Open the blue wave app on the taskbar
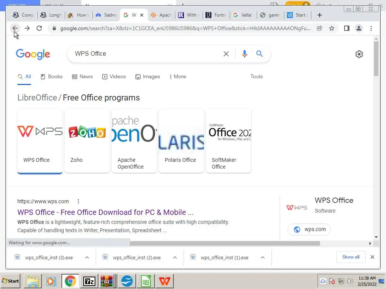386x289 pixels. coord(127,281)
